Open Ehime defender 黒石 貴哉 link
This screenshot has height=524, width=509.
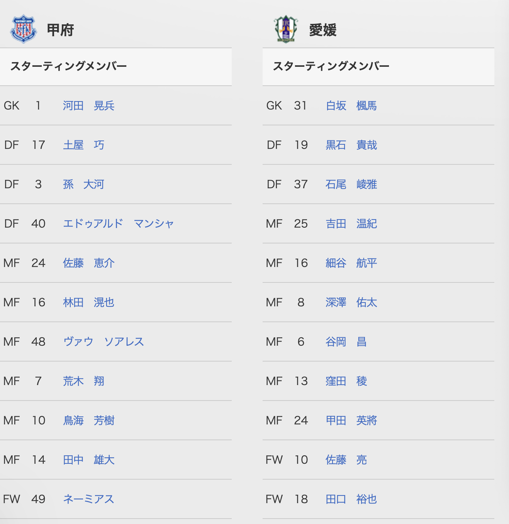click(351, 145)
